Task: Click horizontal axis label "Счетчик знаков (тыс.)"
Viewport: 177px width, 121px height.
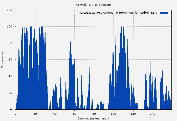Action: (x=93, y=118)
